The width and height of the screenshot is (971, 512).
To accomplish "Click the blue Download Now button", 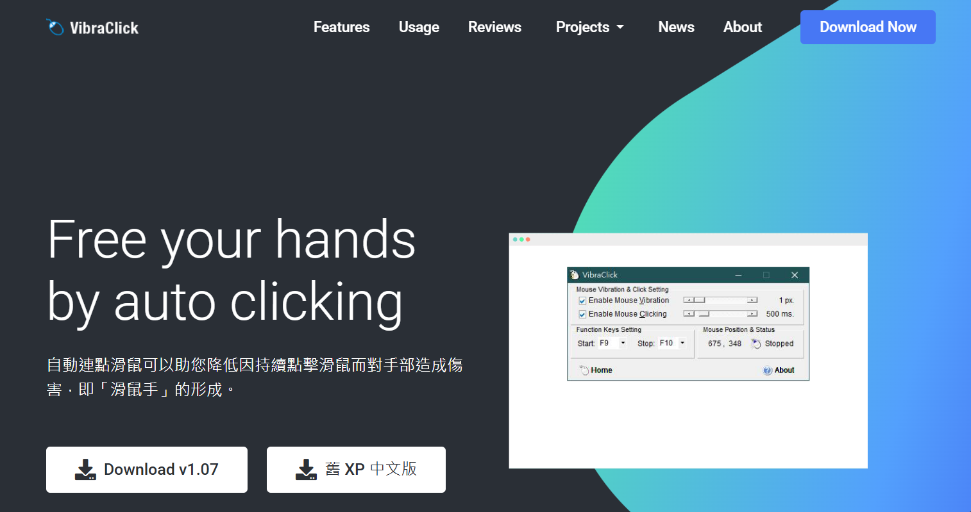I will (868, 27).
